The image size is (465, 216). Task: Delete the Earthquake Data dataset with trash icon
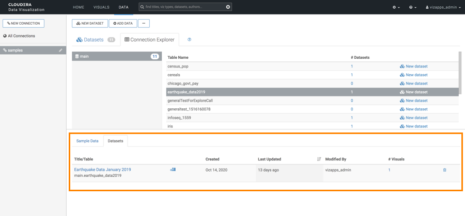444,170
